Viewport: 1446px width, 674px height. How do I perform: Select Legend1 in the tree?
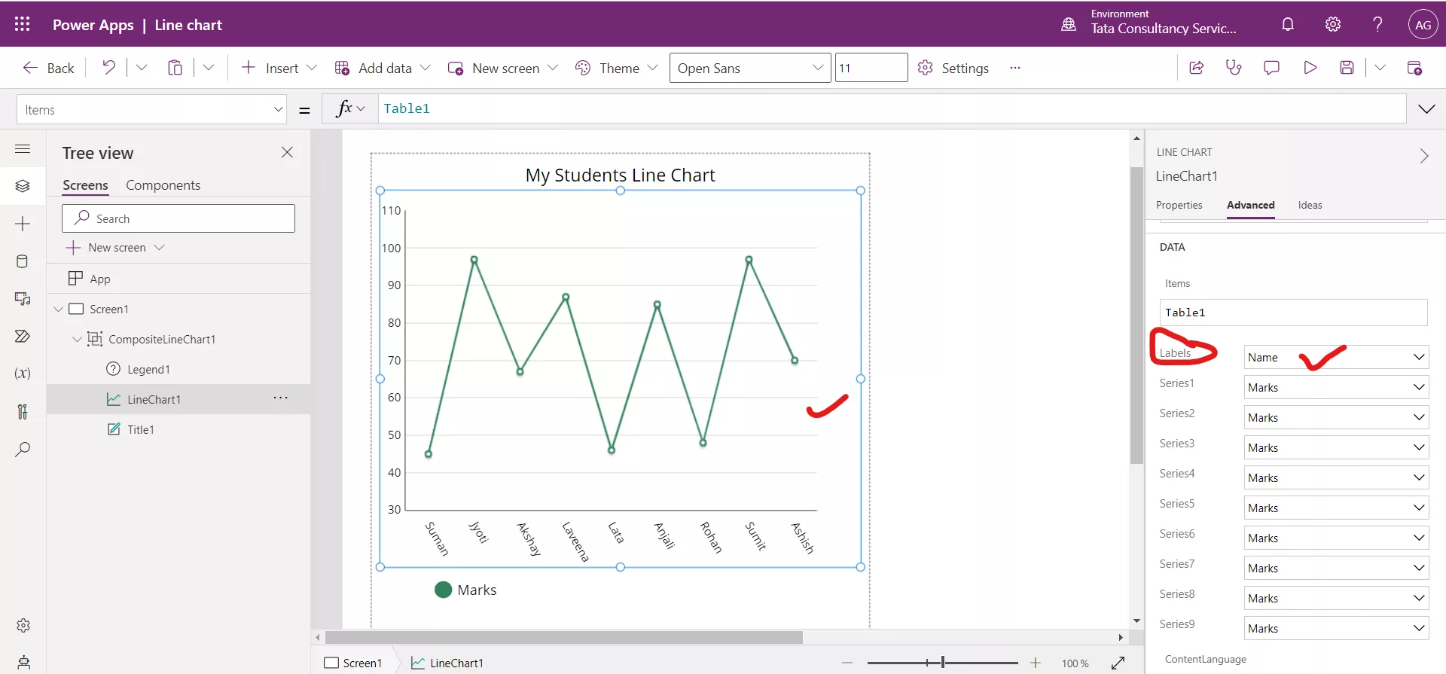click(x=148, y=369)
